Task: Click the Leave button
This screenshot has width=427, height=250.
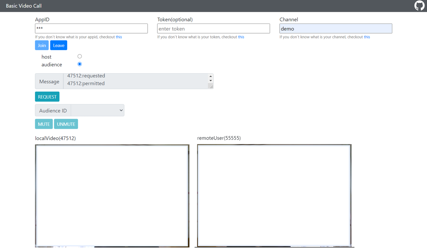Action: click(x=59, y=45)
